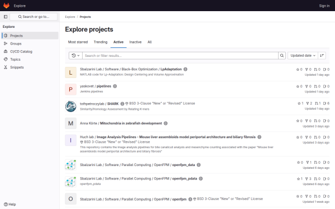
Task: Open Groups in the sidebar
Action: (x=30, y=43)
